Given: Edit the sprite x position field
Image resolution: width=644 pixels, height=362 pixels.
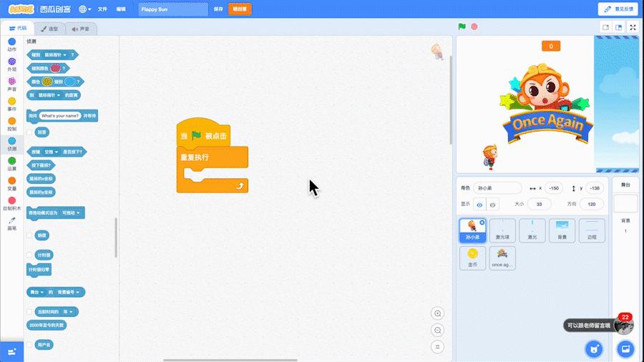Looking at the screenshot, I should click(x=554, y=188).
